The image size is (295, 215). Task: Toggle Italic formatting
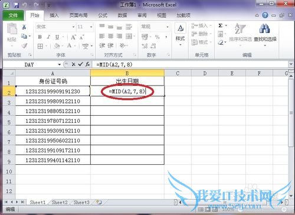(x=48, y=37)
